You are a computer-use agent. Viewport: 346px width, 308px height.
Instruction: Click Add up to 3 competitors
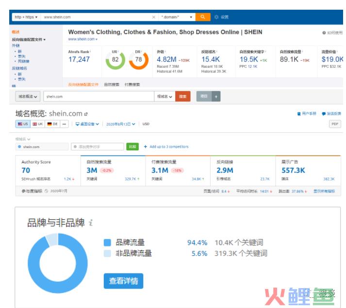(166, 146)
